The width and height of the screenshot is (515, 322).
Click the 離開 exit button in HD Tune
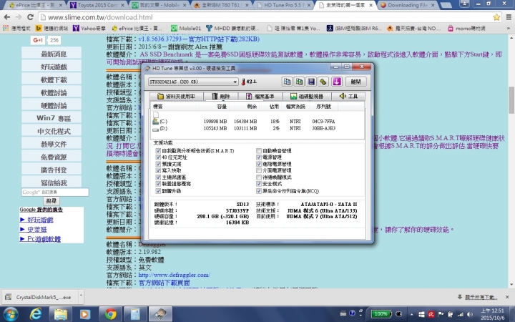[x=355, y=82]
